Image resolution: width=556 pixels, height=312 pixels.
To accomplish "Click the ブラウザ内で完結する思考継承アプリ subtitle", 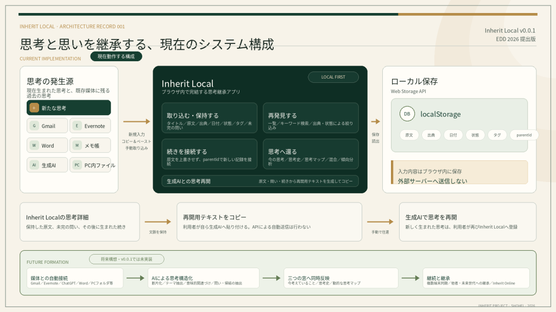I will 201,92.
